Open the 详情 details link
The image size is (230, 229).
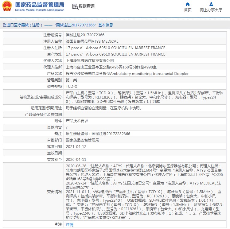coord(70,224)
